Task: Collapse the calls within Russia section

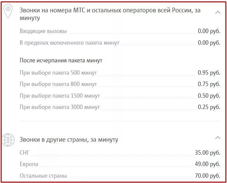Action: point(218,12)
